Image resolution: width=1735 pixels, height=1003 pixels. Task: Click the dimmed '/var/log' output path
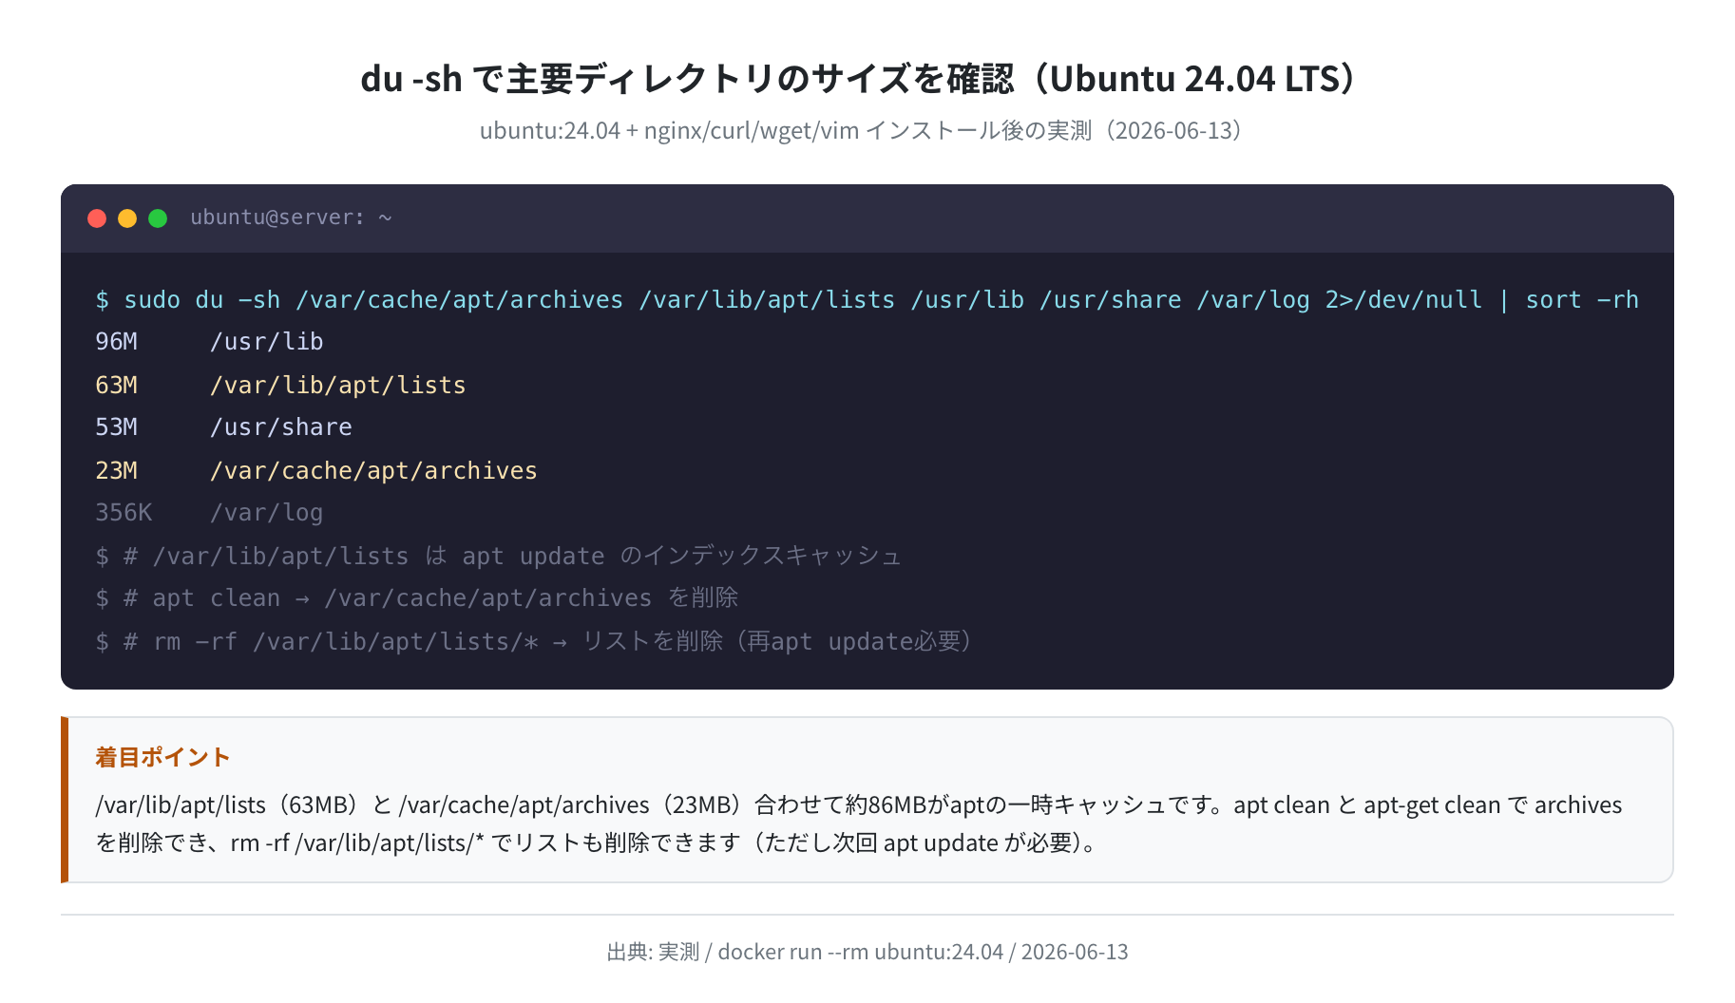click(x=266, y=513)
